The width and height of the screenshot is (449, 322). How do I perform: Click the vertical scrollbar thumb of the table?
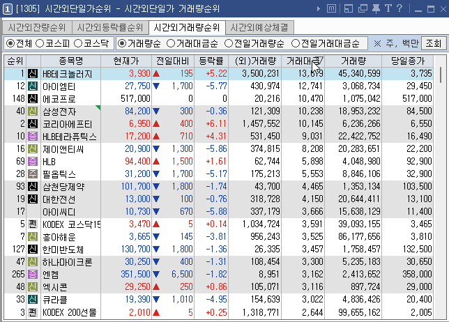[x=441, y=75]
